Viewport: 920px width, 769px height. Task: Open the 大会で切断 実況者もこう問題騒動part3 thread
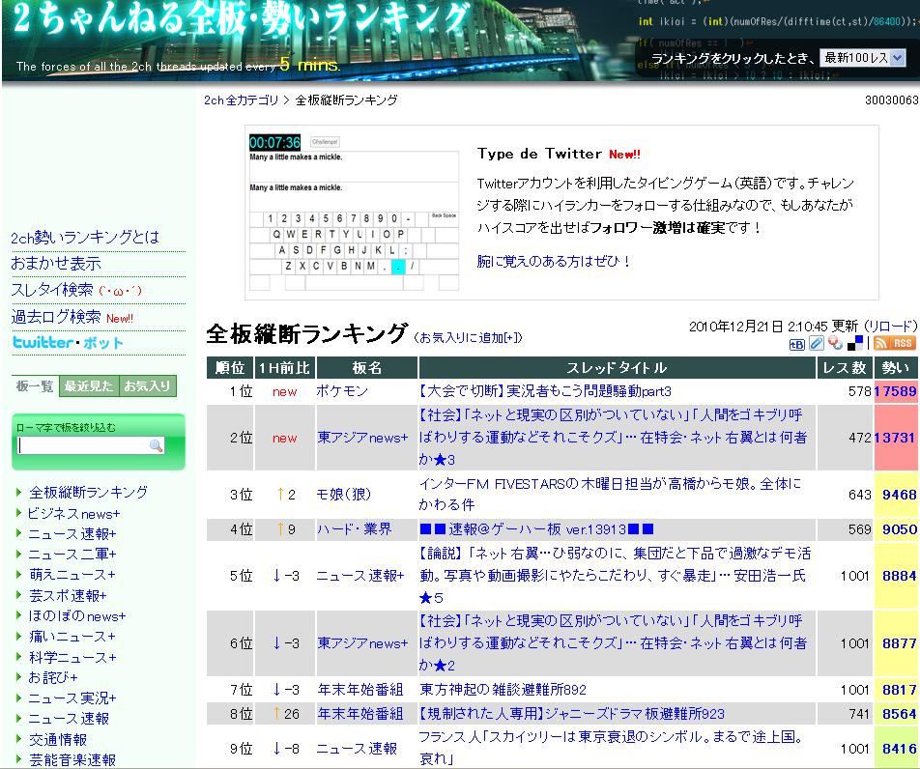tap(545, 391)
